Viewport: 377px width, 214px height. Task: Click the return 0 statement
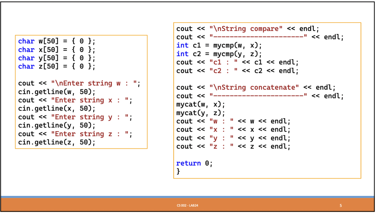(x=194, y=163)
